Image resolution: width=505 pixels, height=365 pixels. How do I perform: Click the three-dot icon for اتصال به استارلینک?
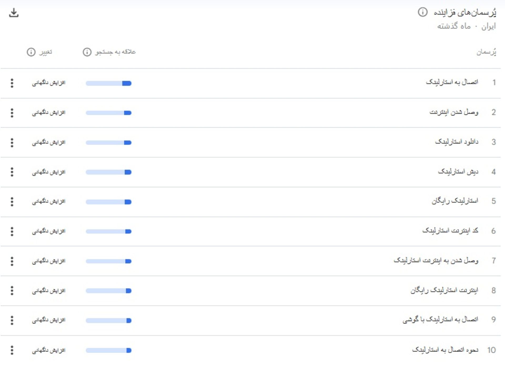click(x=12, y=83)
